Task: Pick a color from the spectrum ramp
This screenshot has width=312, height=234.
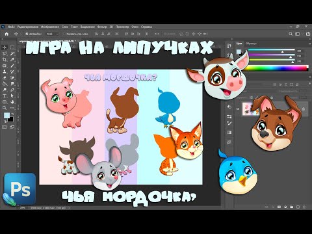Action: point(276,68)
